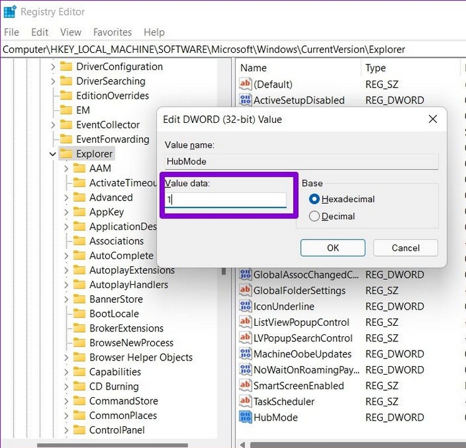Click the IconUnderline DWORD icon

(x=245, y=307)
